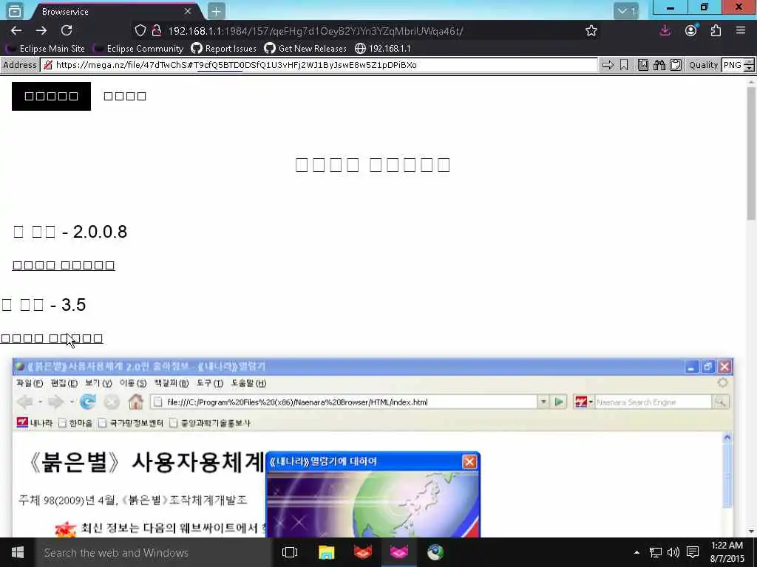Open the Windows Start menu

click(x=18, y=552)
